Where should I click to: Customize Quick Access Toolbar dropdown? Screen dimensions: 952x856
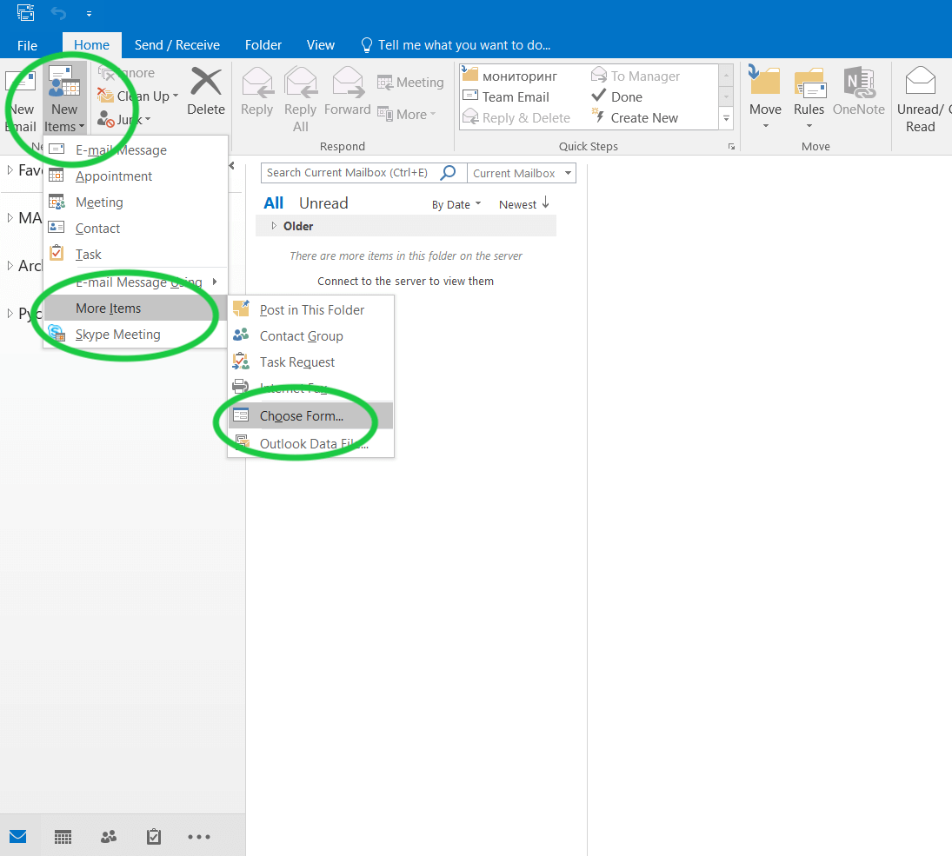[89, 13]
